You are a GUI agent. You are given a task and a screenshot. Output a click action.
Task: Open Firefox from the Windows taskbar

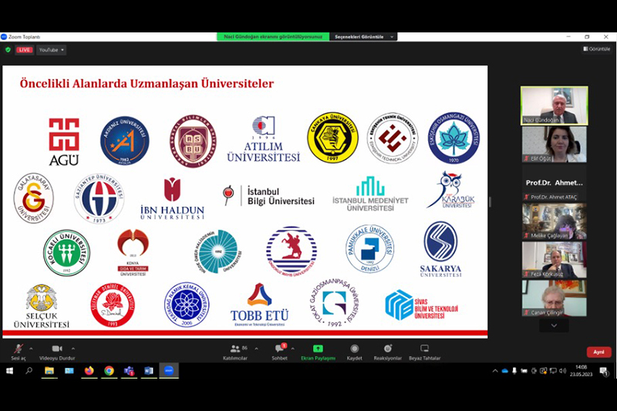(89, 371)
